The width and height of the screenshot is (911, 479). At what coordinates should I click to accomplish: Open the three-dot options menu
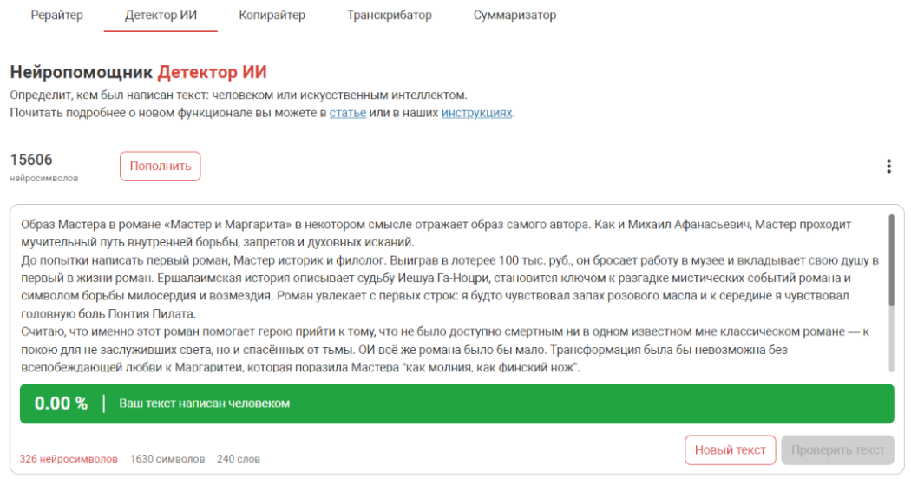(888, 167)
